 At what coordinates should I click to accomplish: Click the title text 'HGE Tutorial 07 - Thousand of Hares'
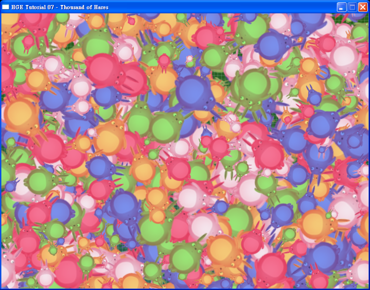point(60,7)
